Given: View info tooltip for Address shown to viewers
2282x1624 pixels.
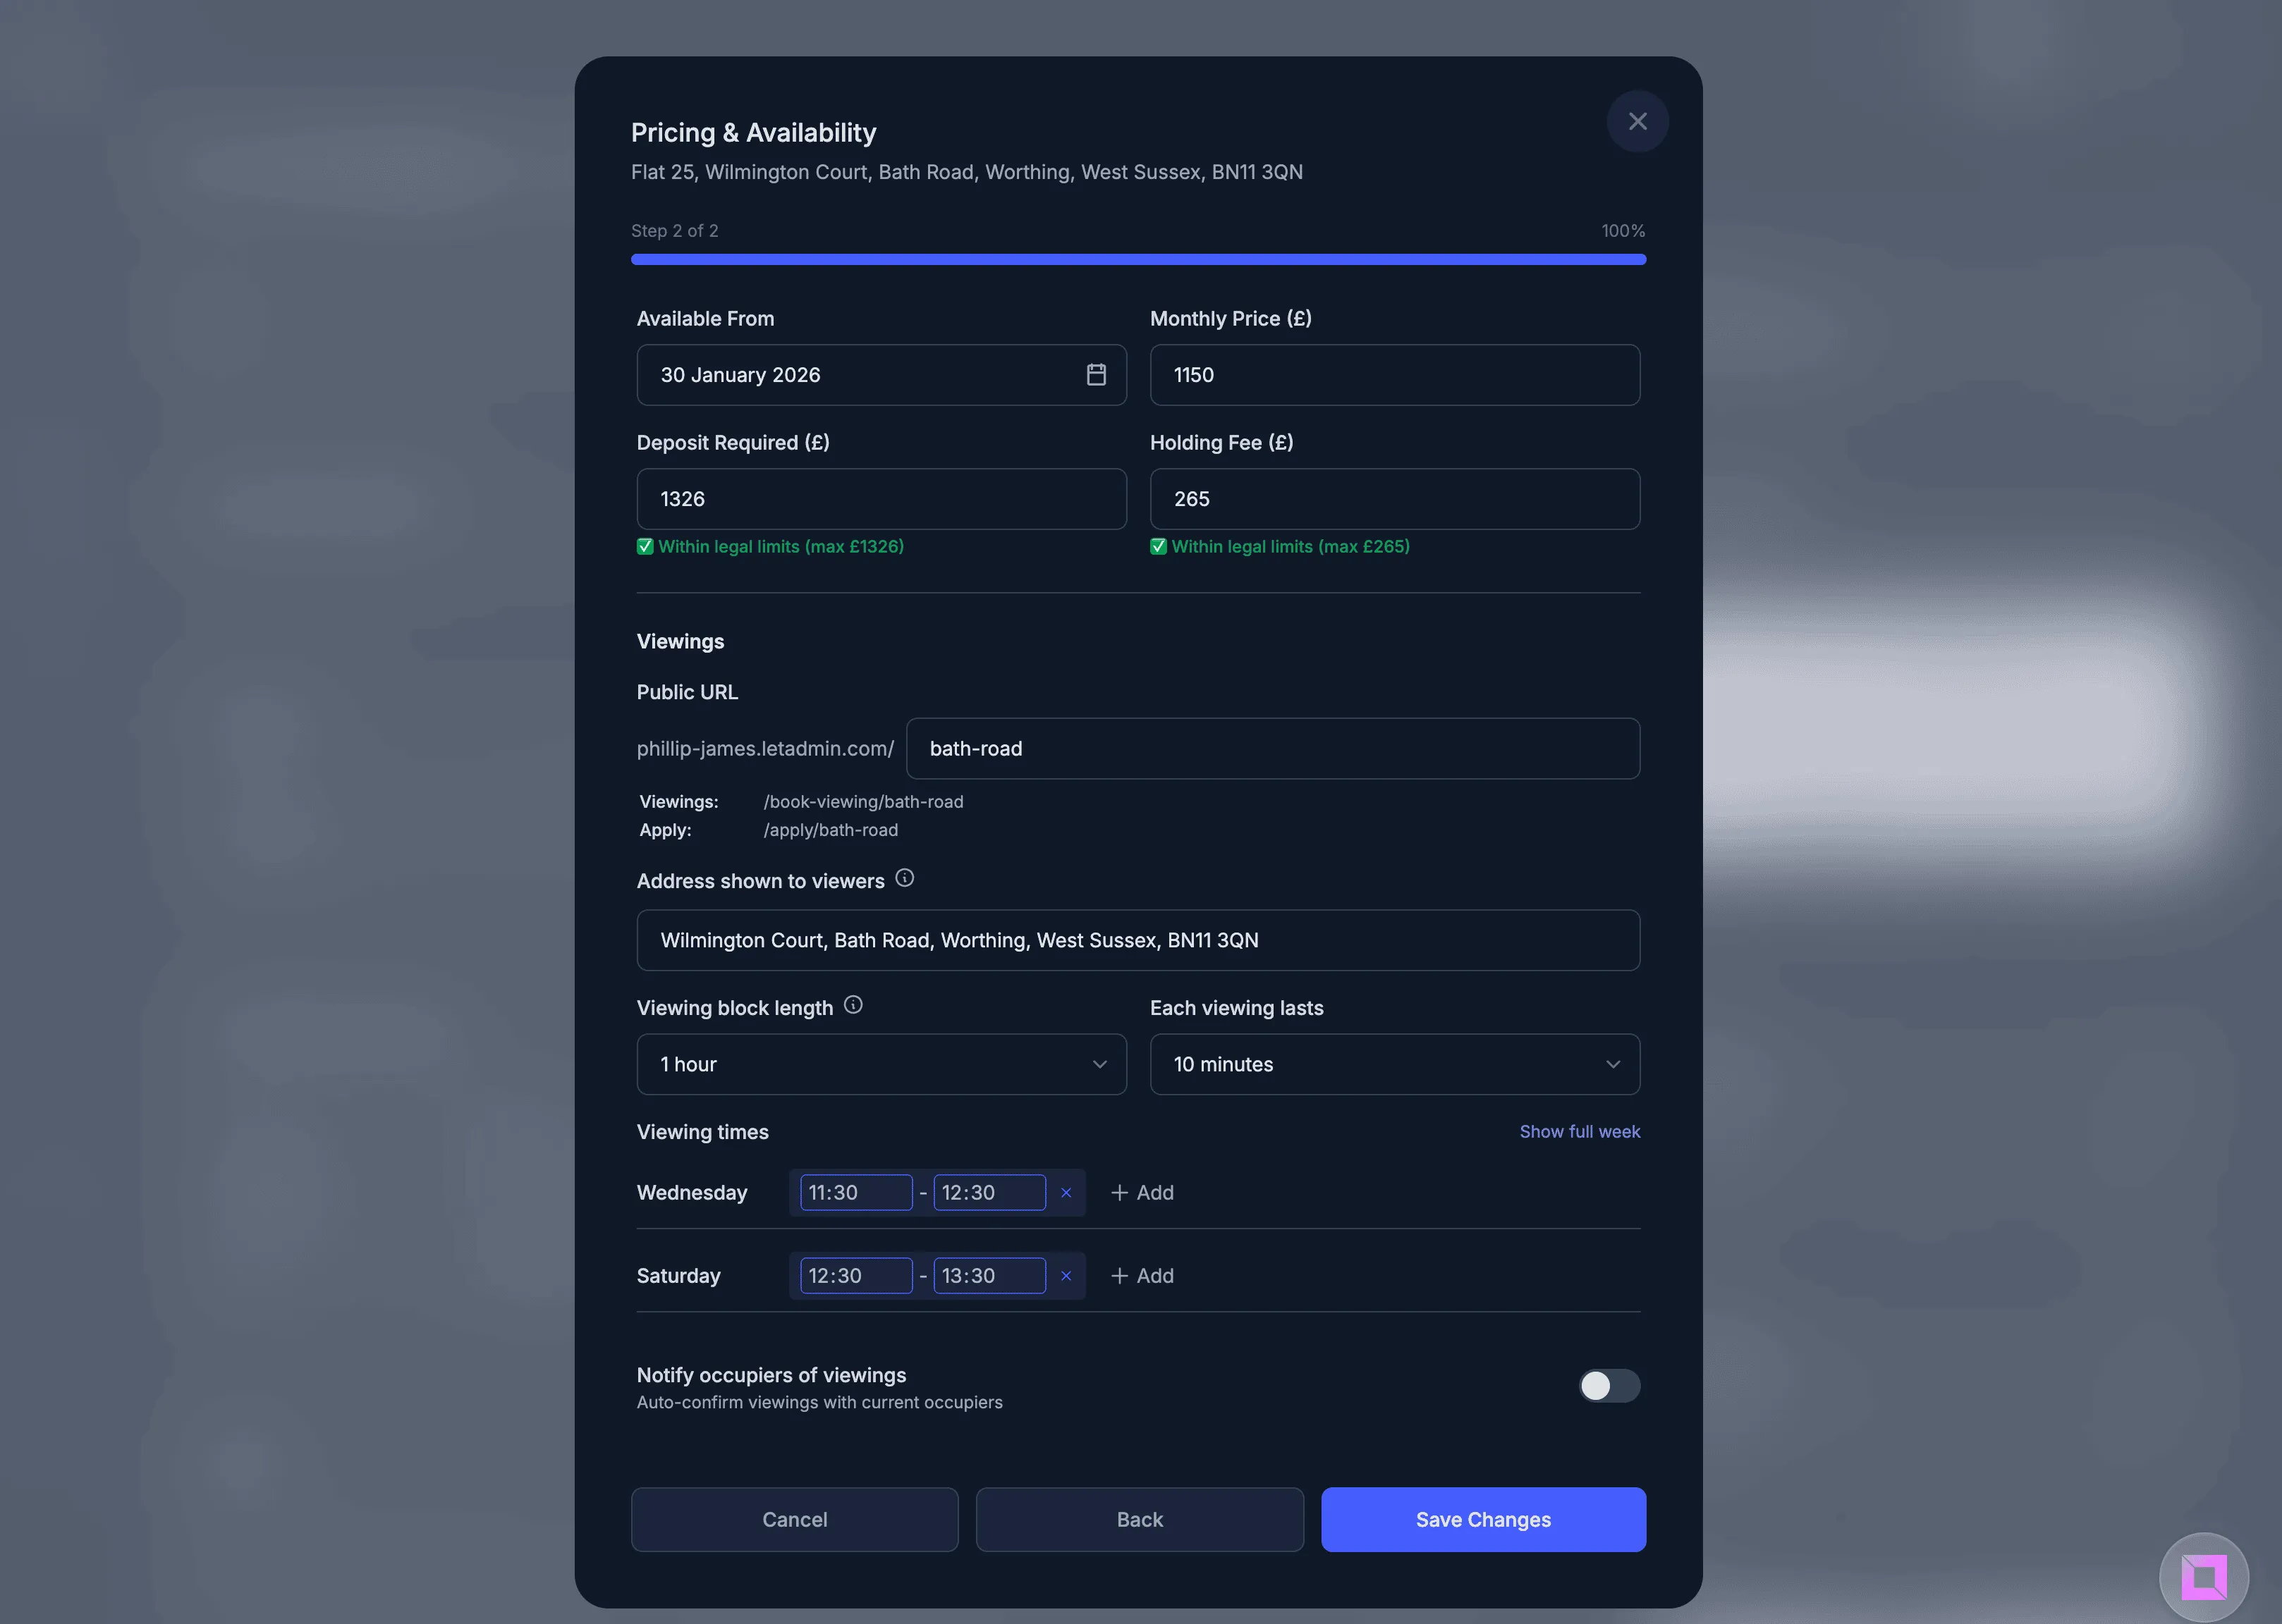Looking at the screenshot, I should point(904,878).
